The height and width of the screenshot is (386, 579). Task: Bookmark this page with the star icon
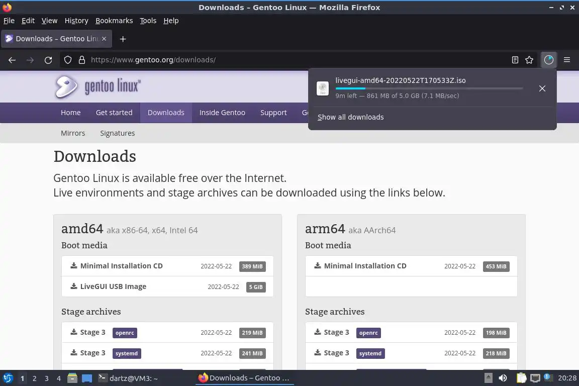[x=529, y=60]
